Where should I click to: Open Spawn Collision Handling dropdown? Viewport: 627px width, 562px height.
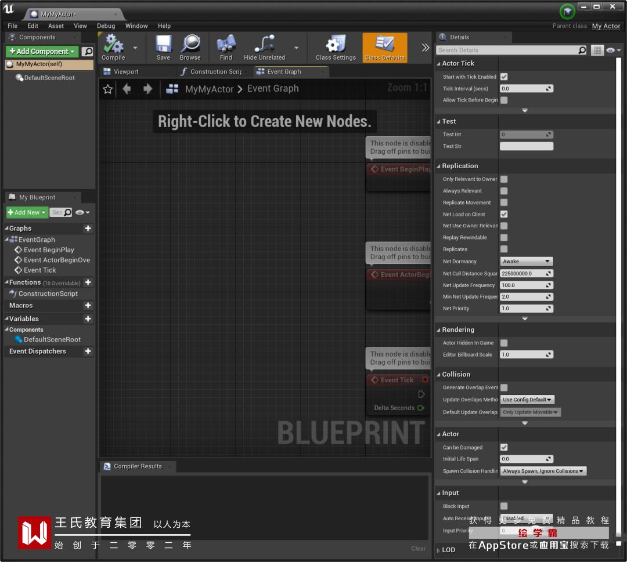pyautogui.click(x=543, y=471)
